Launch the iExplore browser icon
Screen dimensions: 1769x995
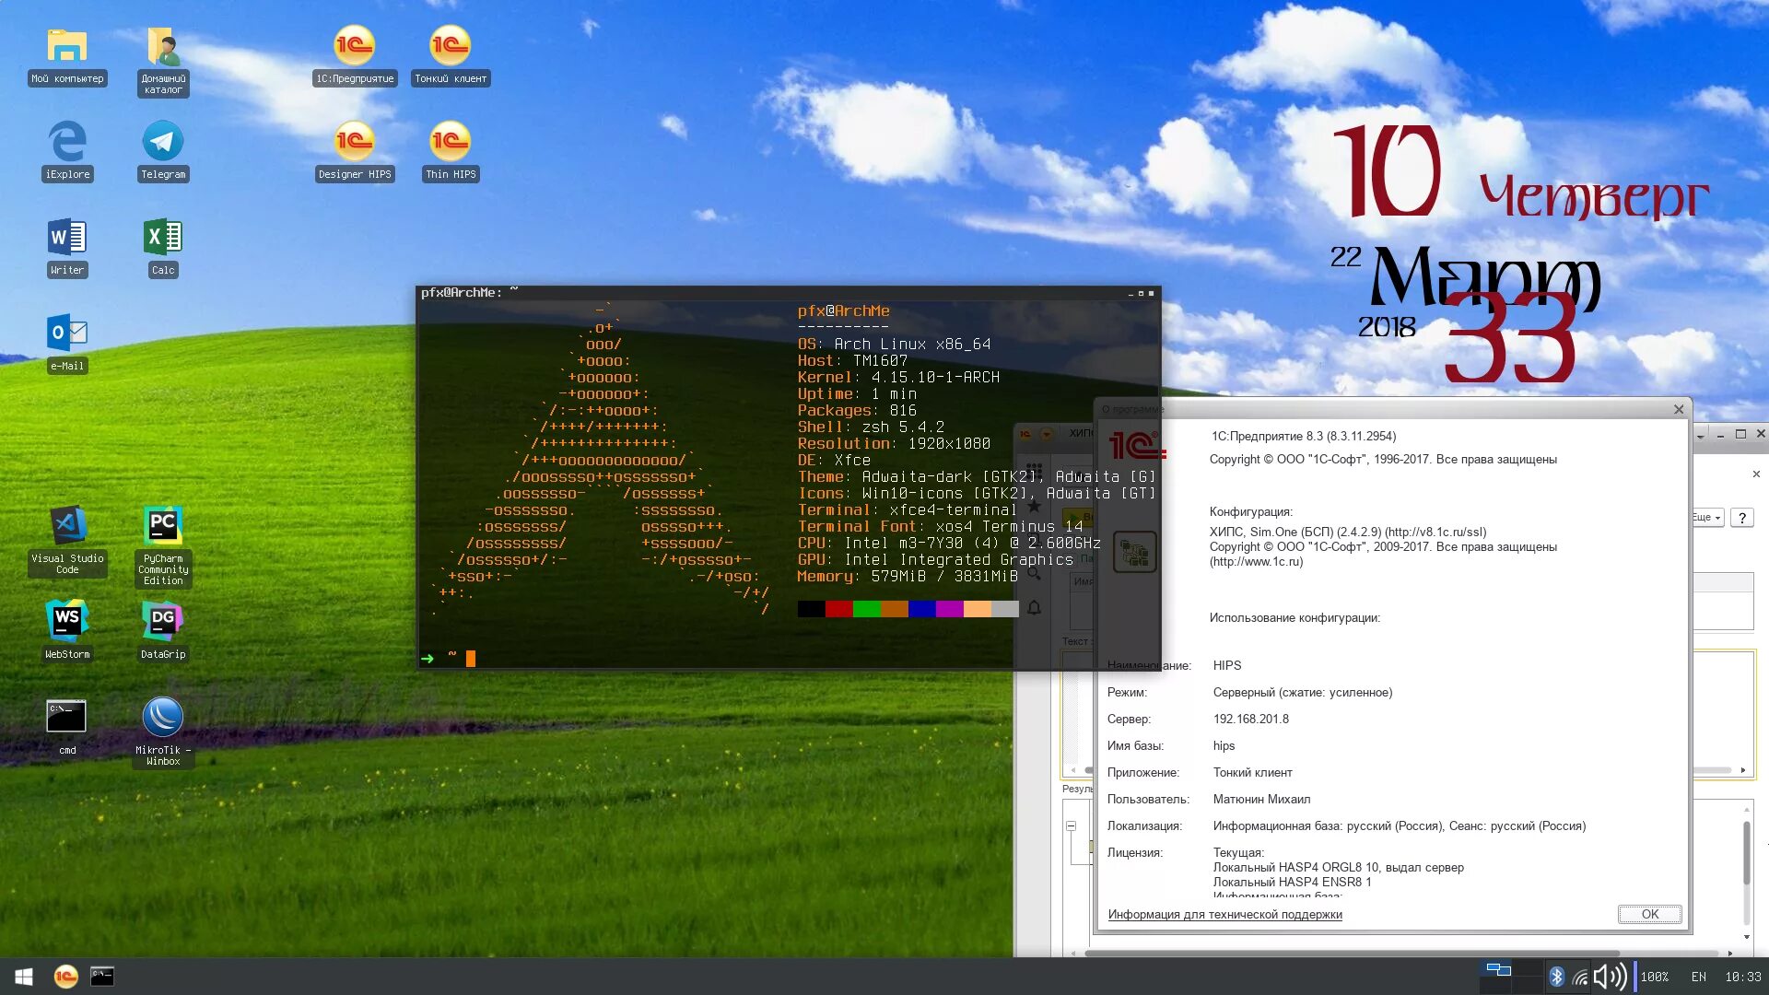pyautogui.click(x=67, y=152)
